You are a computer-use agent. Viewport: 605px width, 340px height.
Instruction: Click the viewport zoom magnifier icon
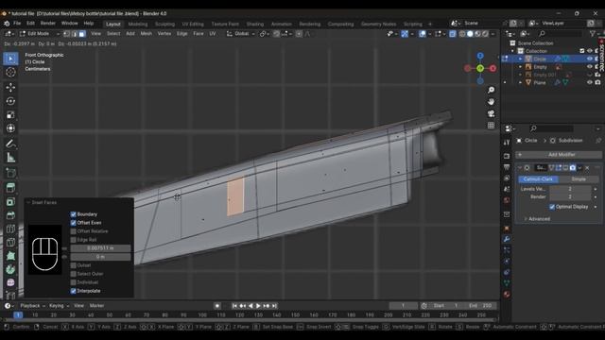(x=491, y=90)
